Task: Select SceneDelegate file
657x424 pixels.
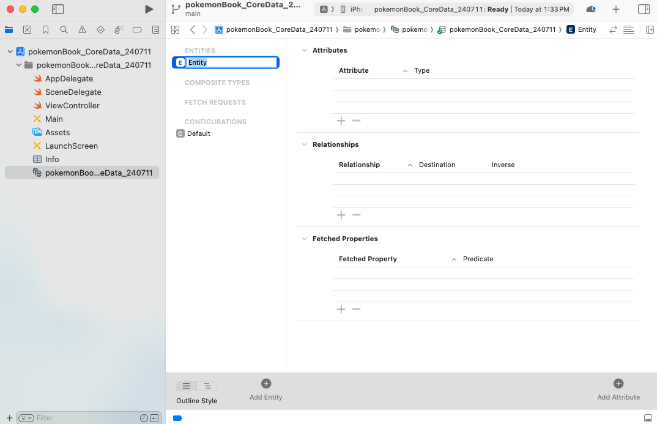Action: coord(73,92)
